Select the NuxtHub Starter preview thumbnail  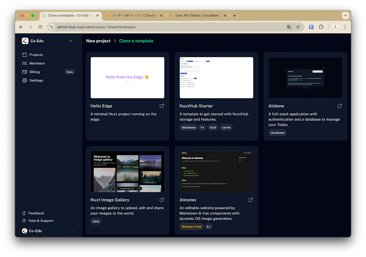tap(216, 78)
